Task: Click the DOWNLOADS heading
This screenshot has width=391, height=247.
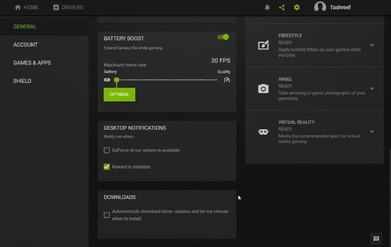Action: 119,197
